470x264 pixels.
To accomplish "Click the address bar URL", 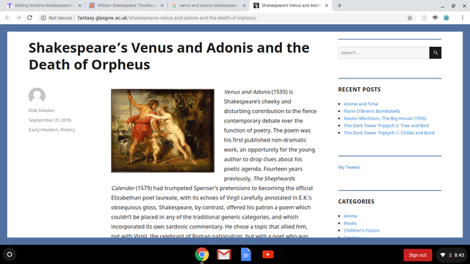I will click(167, 18).
